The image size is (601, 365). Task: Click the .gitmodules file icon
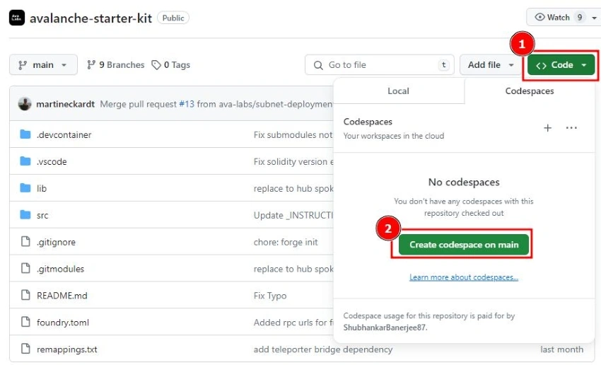point(25,268)
